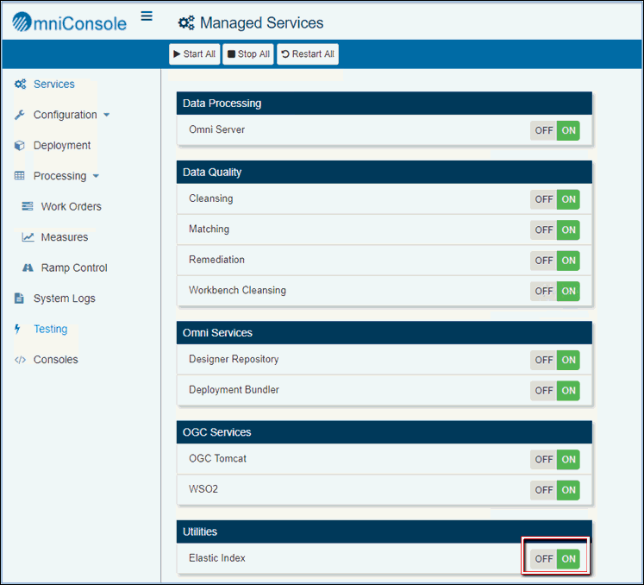
Task: Switch the Matching service toggle
Action: tap(554, 230)
